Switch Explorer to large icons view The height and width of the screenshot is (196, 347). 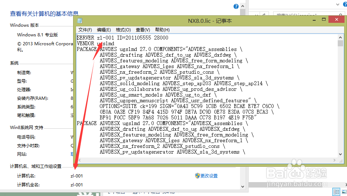[344, 192]
